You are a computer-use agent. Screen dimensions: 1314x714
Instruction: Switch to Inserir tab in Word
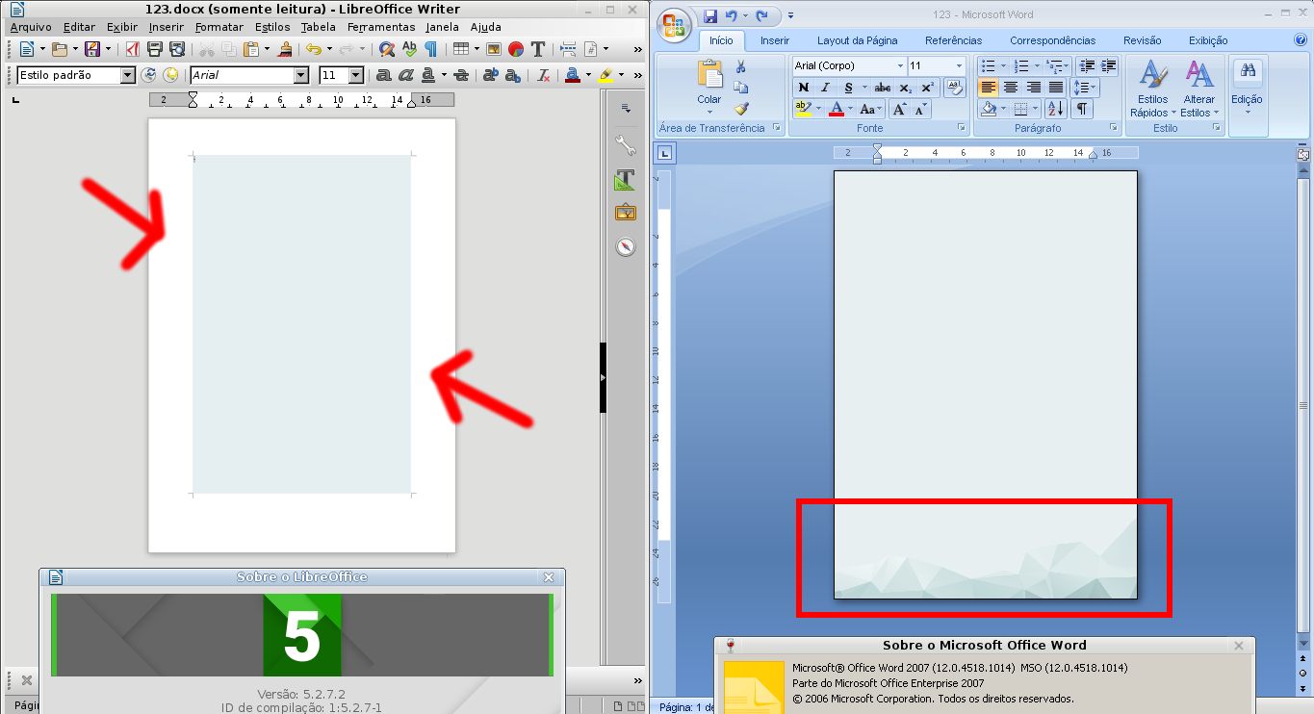point(775,40)
